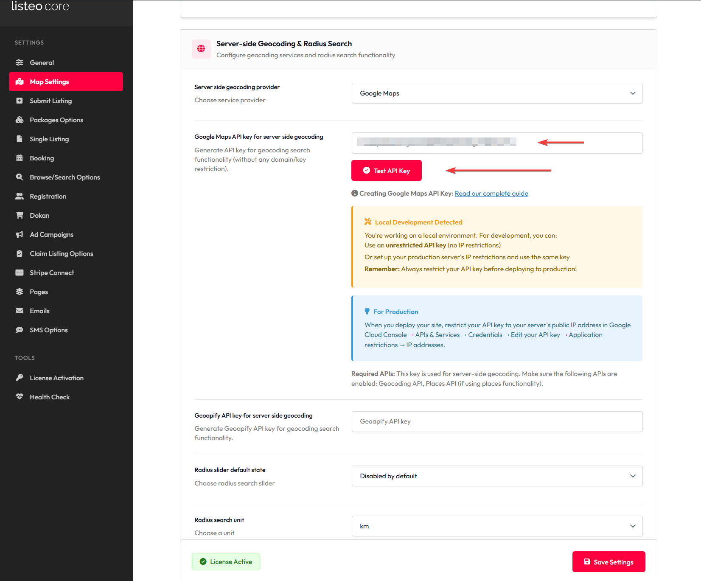The height and width of the screenshot is (581, 701).
Task: Click the Ad Campaigns megaphone icon
Action: [20, 234]
